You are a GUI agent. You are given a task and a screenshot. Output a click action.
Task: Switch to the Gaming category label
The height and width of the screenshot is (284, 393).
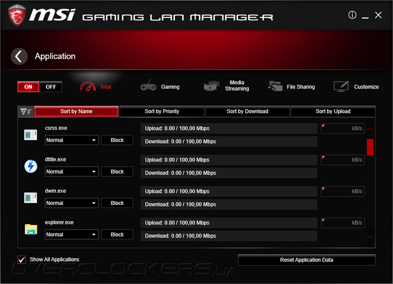[x=170, y=87]
